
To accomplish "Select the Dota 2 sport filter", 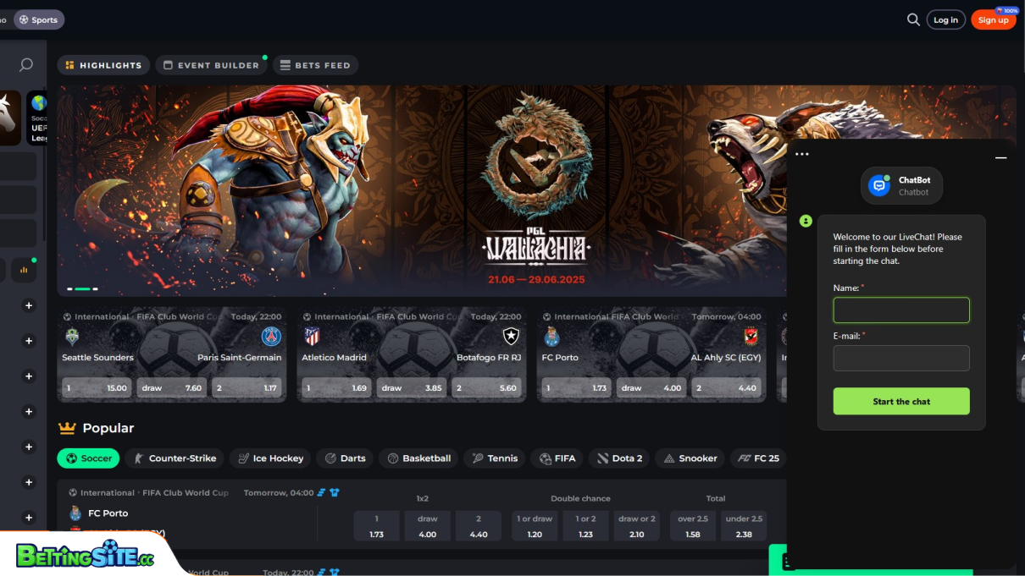I will (x=618, y=458).
